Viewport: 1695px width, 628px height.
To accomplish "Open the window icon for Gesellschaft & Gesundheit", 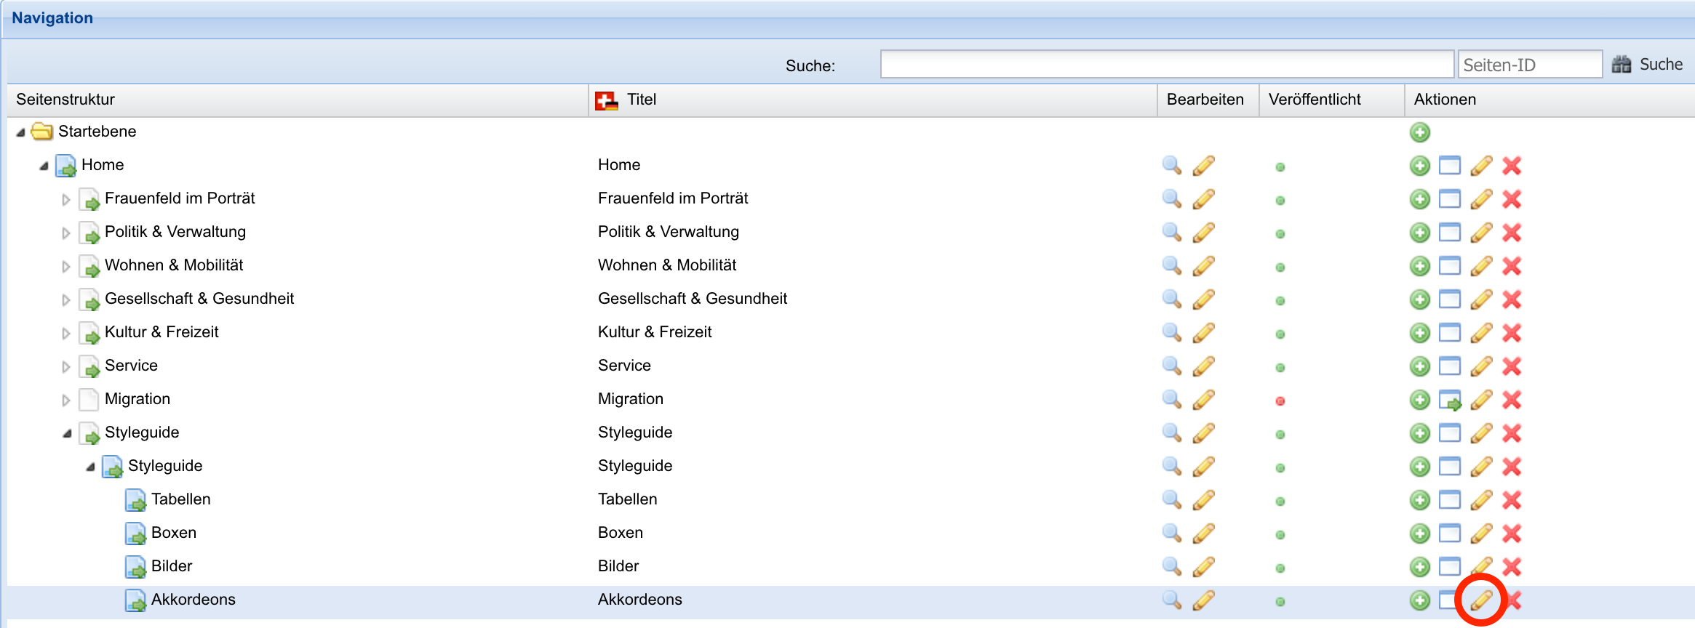I will pyautogui.click(x=1450, y=299).
